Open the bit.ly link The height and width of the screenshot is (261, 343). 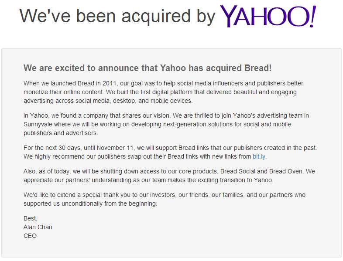(x=259, y=156)
